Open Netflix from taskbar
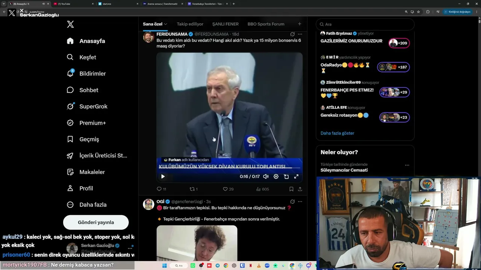This screenshot has width=481, height=270. point(251,265)
